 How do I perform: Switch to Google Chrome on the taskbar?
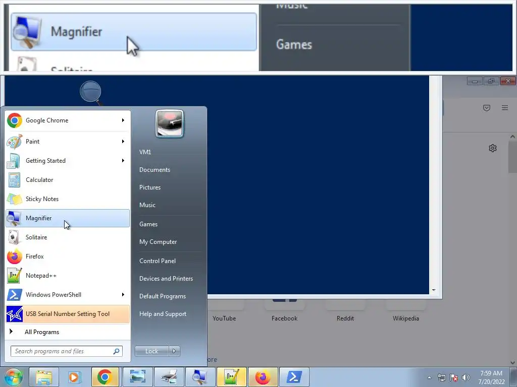(x=105, y=377)
